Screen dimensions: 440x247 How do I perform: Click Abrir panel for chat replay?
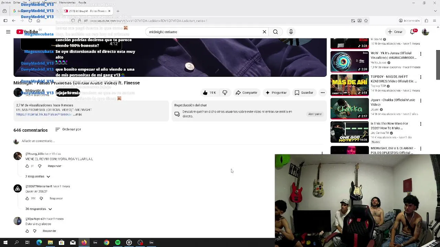[315, 114]
